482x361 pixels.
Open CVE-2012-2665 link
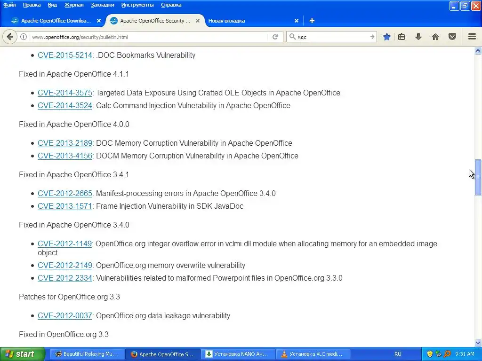(65, 193)
